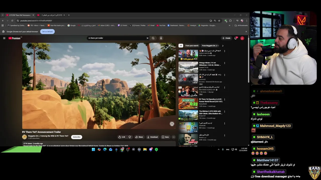321x180 pixels.
Task: Click the YouTube page vertical scrollbar
Action: click(249, 60)
